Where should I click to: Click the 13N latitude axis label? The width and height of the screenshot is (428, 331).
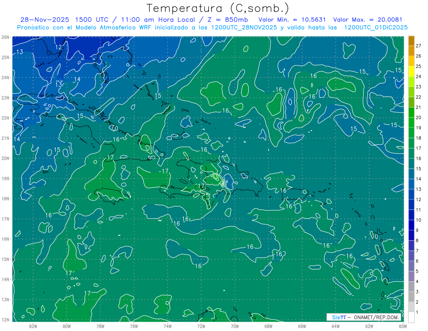point(5,299)
